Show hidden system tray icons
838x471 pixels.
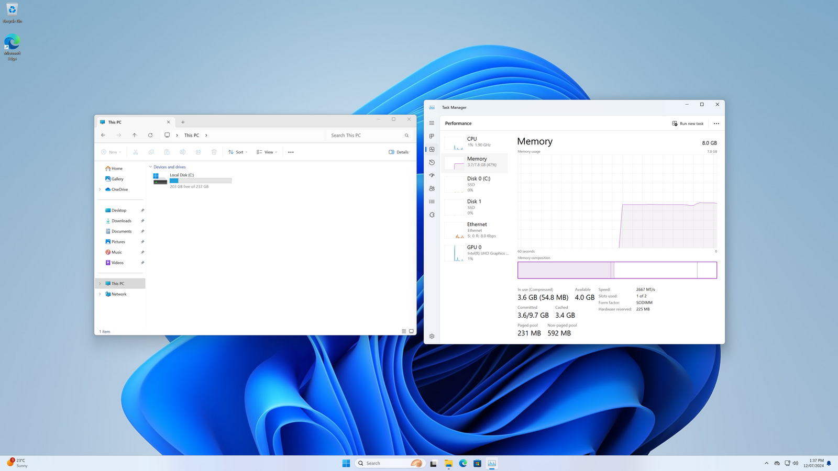coord(766,463)
